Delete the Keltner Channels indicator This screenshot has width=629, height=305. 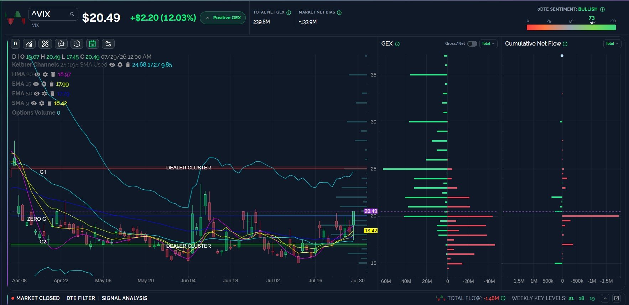pyautogui.click(x=128, y=65)
